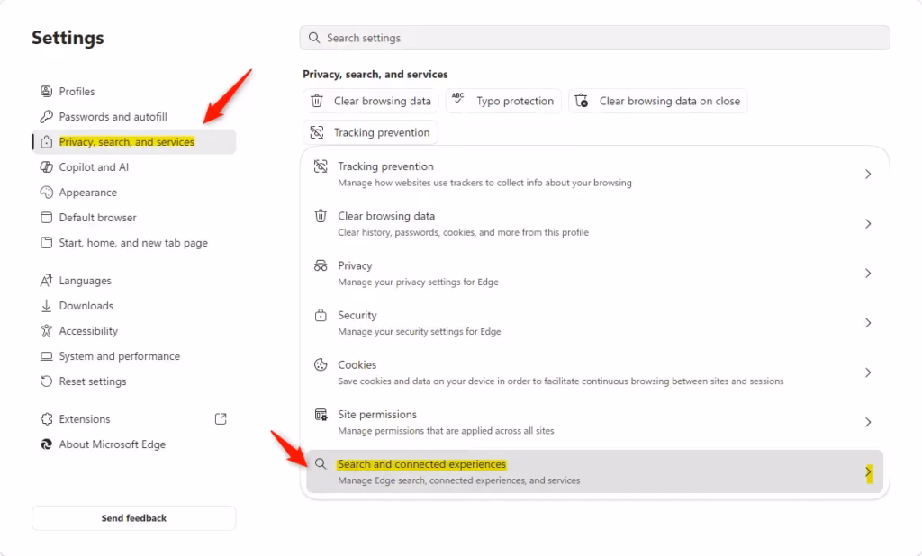Click the Security row lock icon
Screen dimensions: 922x556
321,315
